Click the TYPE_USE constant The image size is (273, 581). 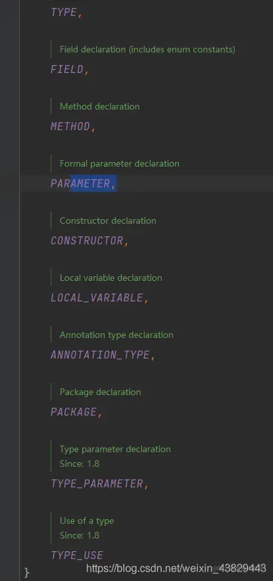click(x=77, y=555)
